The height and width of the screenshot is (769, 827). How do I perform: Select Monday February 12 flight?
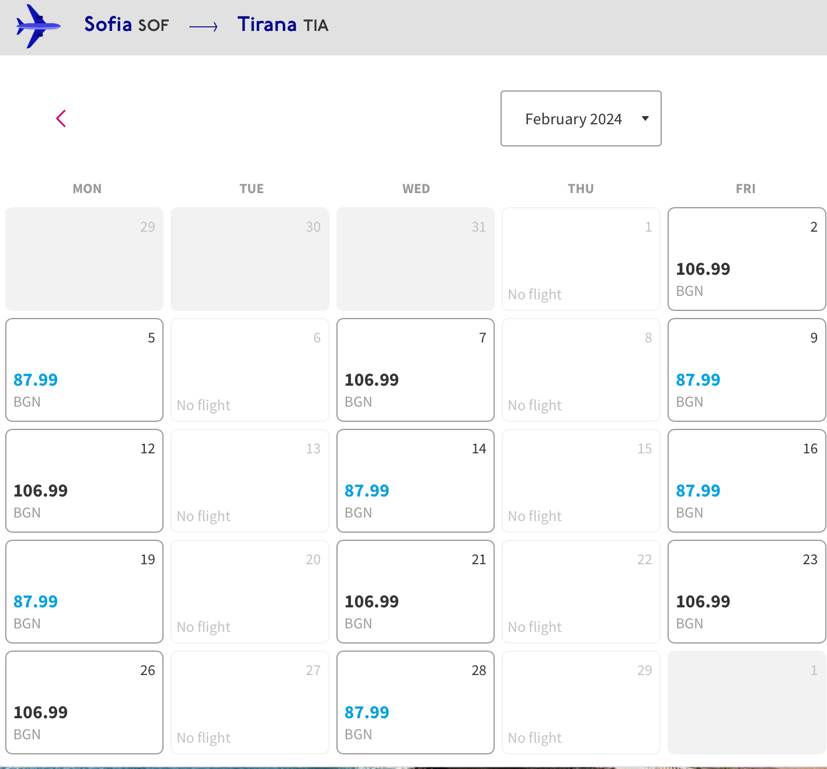point(84,481)
